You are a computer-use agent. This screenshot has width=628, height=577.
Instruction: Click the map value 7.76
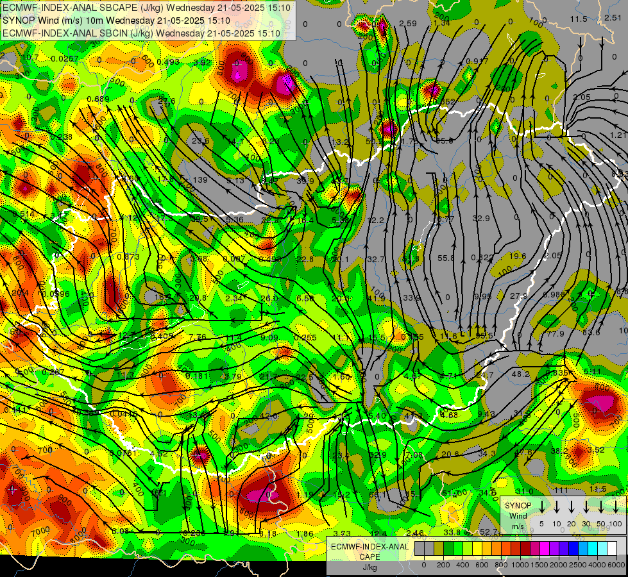tap(197, 337)
